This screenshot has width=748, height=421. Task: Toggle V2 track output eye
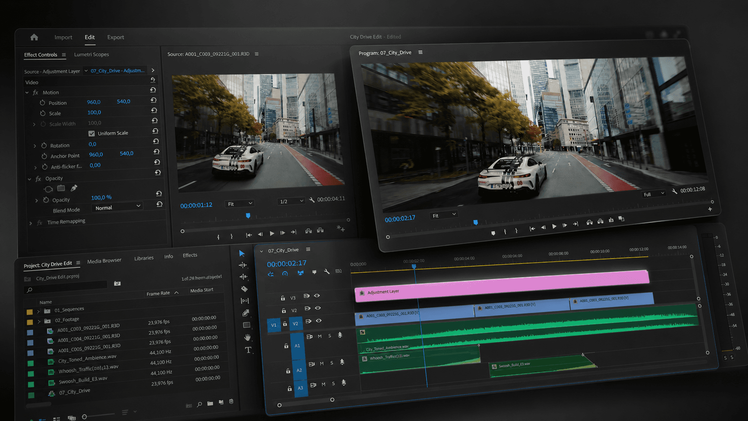tap(318, 308)
